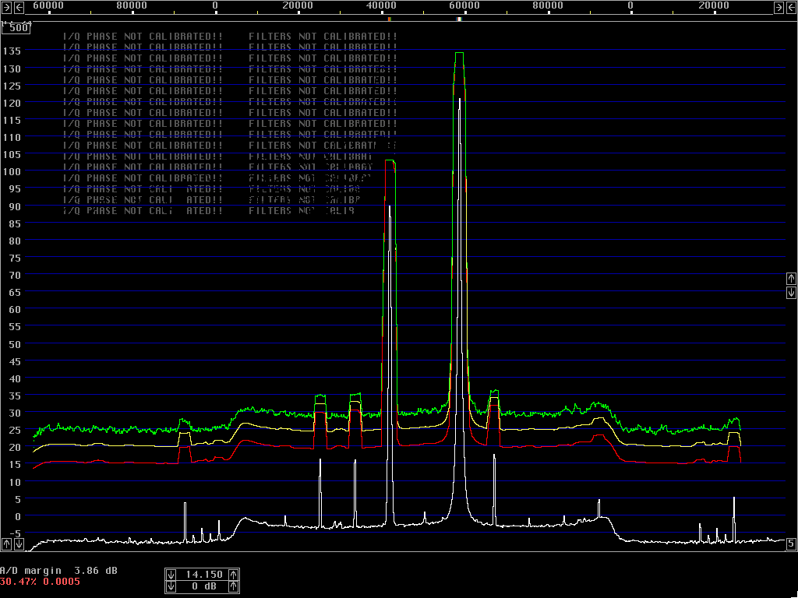Click the 40000 frequency scale label
This screenshot has width=798, height=598.
381,5
